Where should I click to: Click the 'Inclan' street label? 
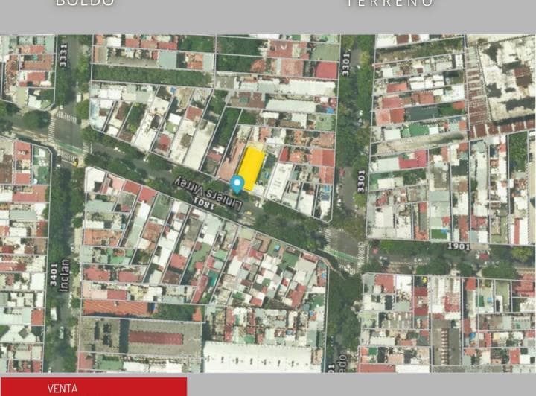pos(64,275)
